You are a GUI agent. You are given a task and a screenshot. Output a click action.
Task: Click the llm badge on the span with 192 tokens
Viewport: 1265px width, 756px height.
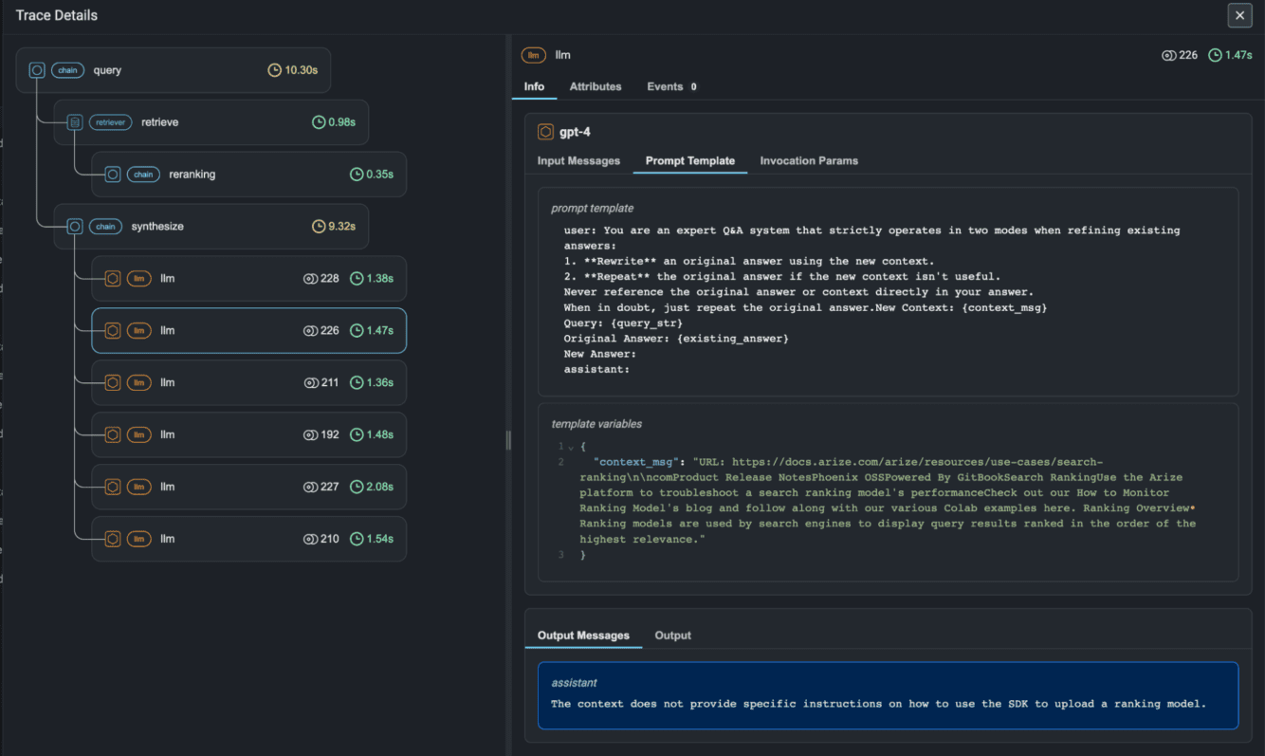(x=138, y=434)
